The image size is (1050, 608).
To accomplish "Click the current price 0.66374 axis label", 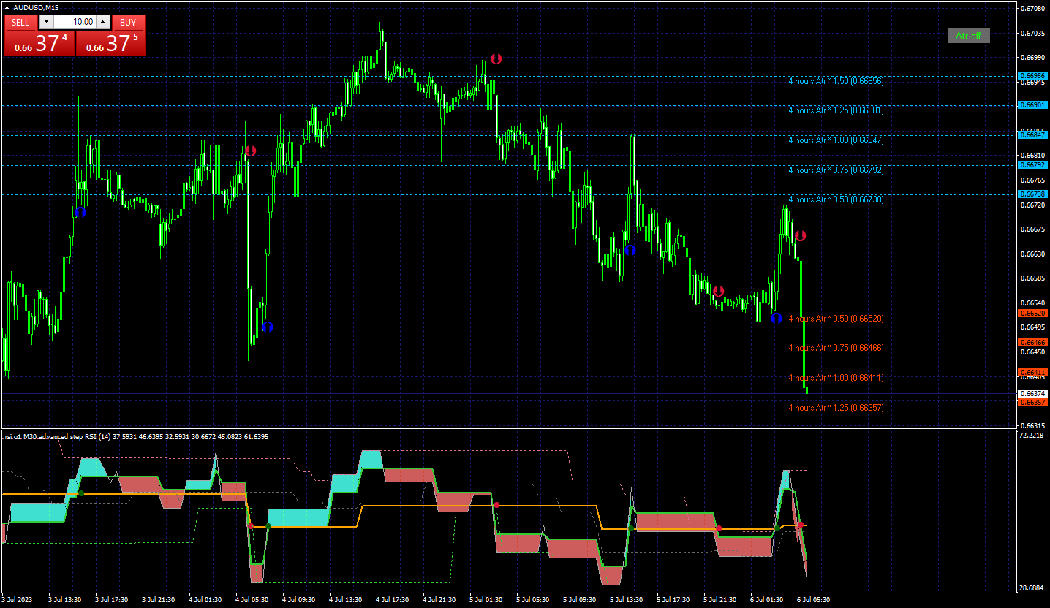I will pos(1032,393).
